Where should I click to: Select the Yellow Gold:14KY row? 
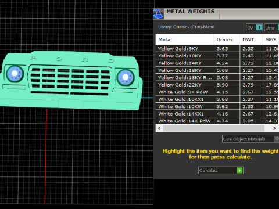click(x=217, y=63)
